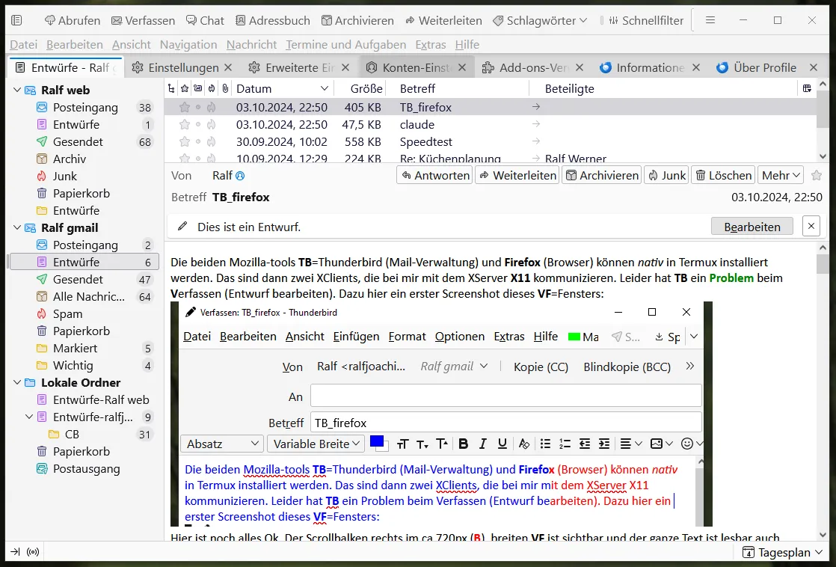Image resolution: width=836 pixels, height=567 pixels.
Task: Toggle the star in the message header
Action: [x=817, y=176]
